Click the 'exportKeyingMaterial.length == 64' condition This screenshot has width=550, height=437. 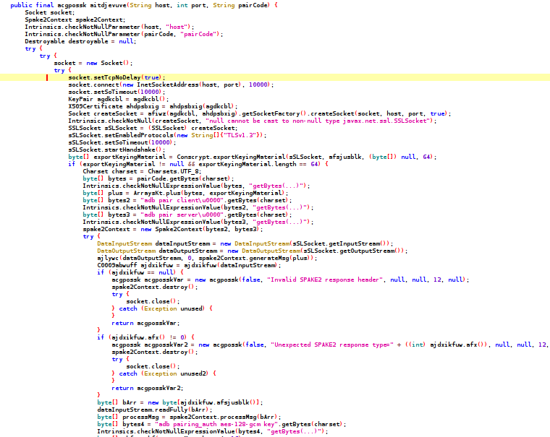(259, 164)
